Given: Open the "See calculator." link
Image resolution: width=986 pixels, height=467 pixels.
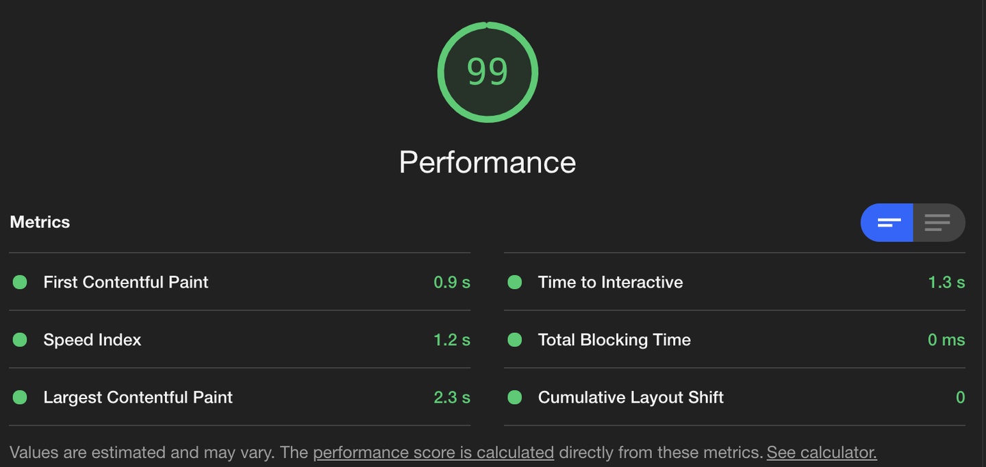Looking at the screenshot, I should click(x=822, y=453).
